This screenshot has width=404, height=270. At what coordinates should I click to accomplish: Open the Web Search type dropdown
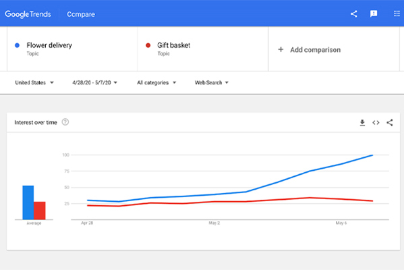pyautogui.click(x=212, y=82)
